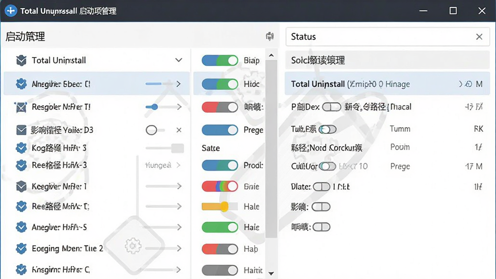Click the plug icon next to 启动管理 header

[x=270, y=36]
